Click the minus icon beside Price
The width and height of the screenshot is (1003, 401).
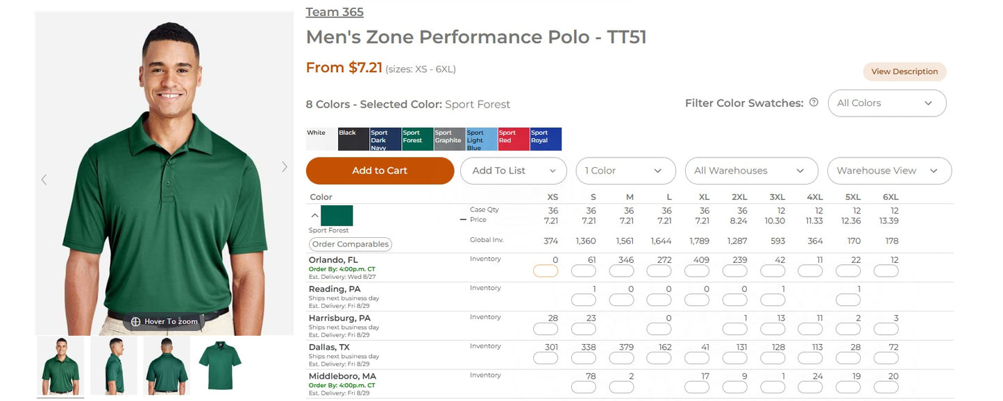[463, 219]
